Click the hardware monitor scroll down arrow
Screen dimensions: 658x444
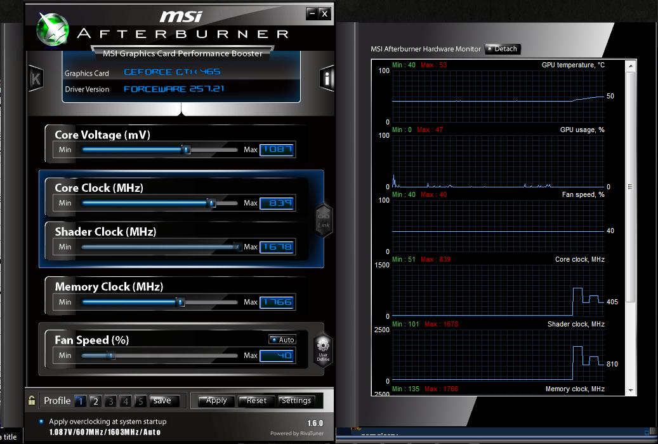tap(630, 390)
